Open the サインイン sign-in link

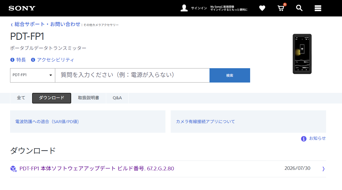pyautogui.click(x=199, y=8)
